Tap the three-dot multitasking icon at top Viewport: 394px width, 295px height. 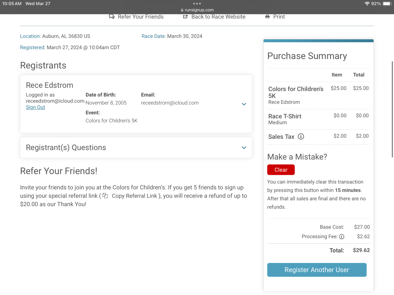(x=197, y=4)
